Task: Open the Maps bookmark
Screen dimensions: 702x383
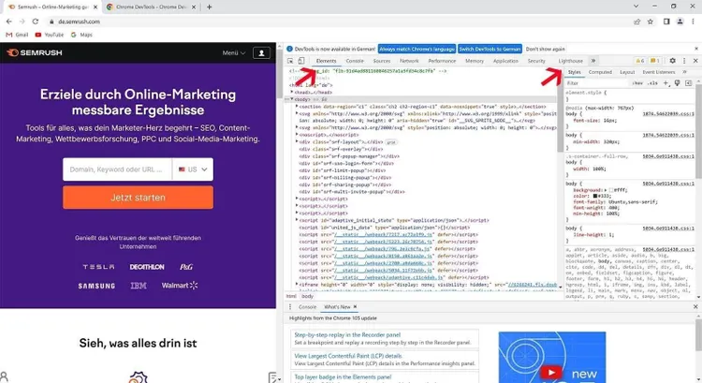Action: pyautogui.click(x=81, y=35)
